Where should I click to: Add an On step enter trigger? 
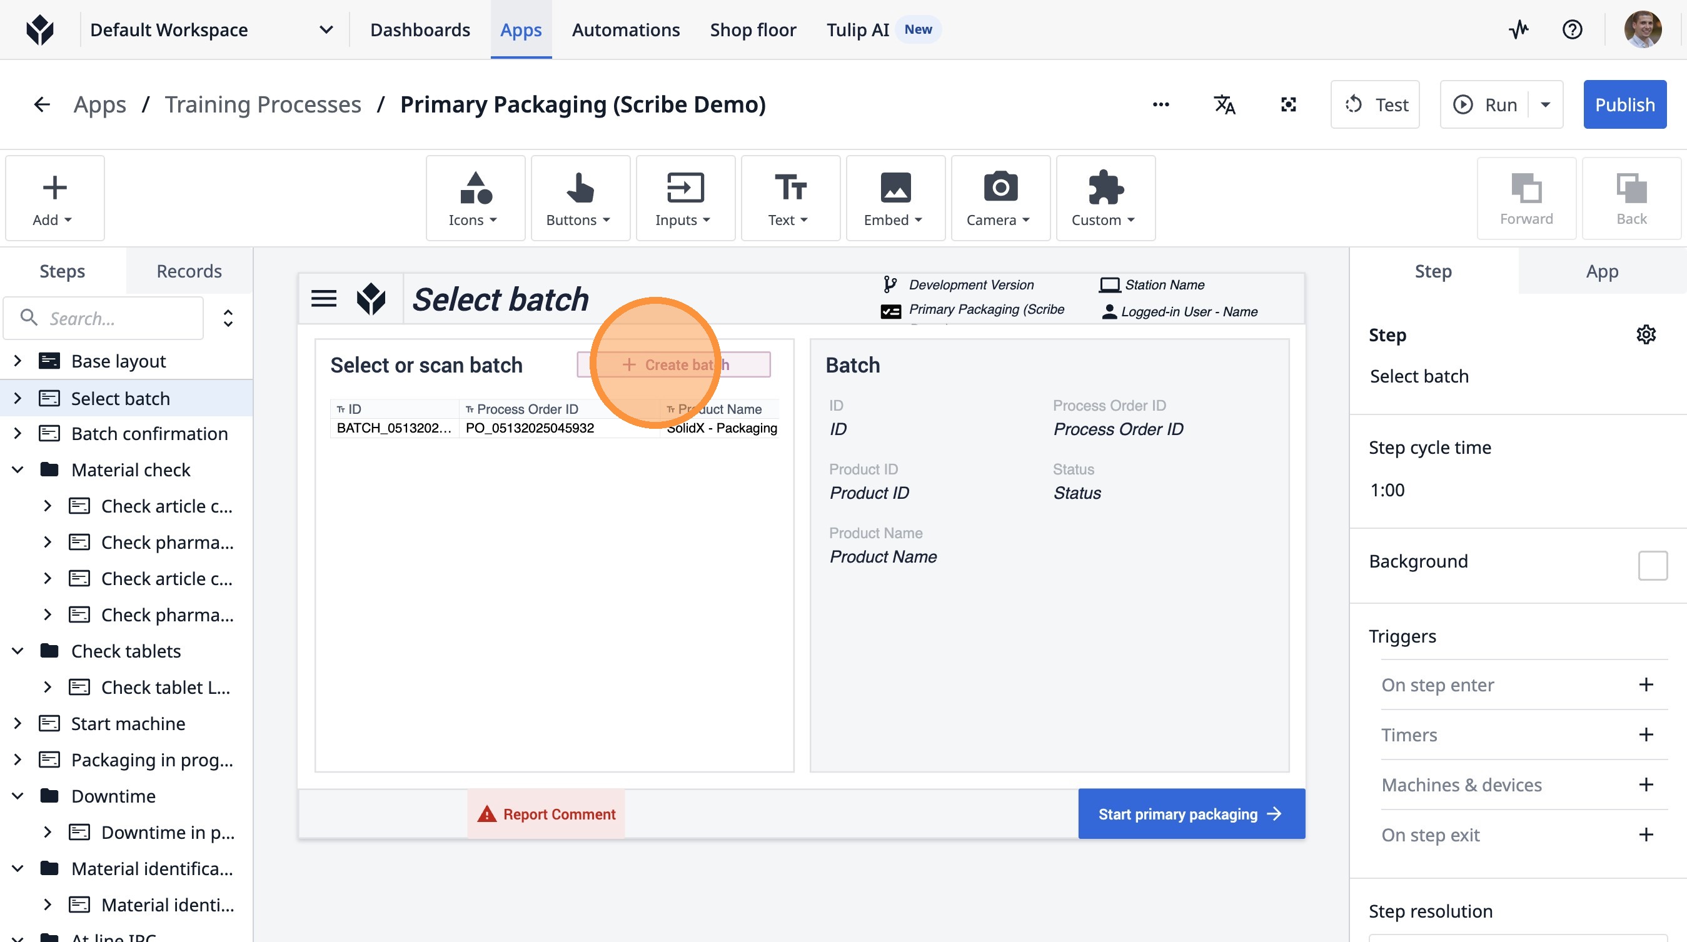(x=1646, y=684)
